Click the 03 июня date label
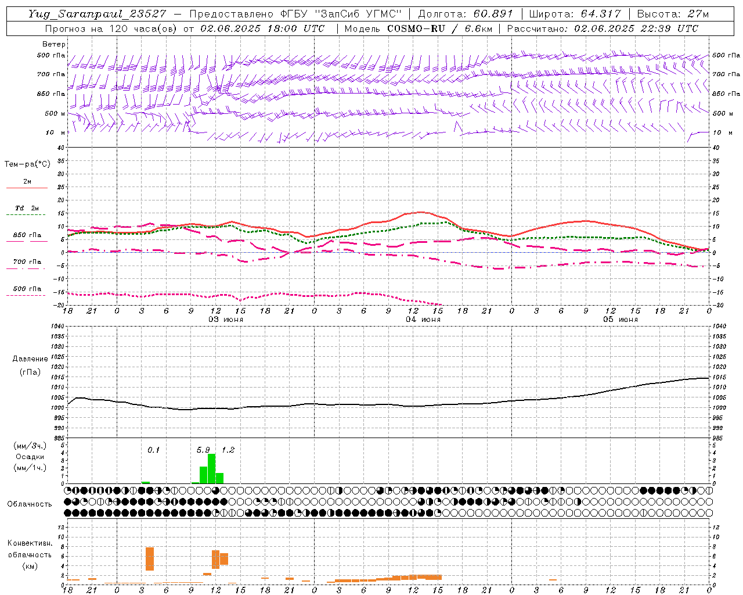This screenshot has height=595, width=743. click(226, 319)
